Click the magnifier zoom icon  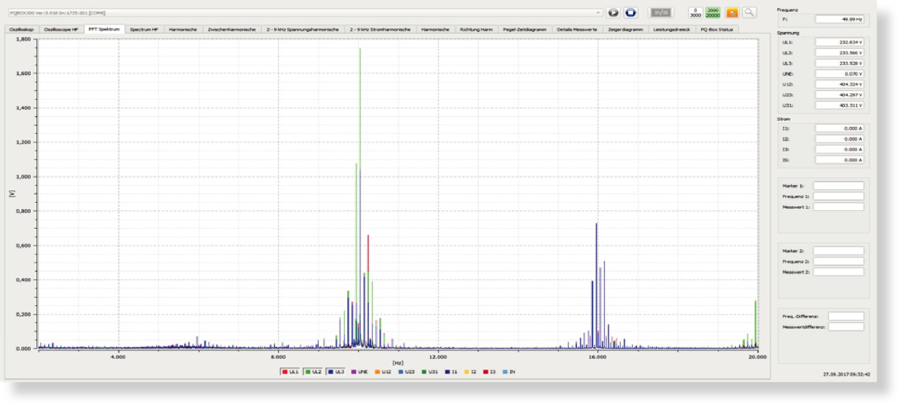click(x=749, y=12)
